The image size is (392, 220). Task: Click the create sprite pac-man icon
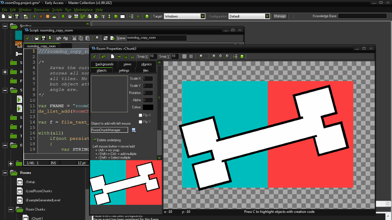click(x=63, y=16)
